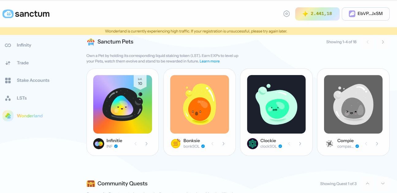Click the 2.441,18 balance pill
The height and width of the screenshot is (193, 397).
click(x=317, y=13)
